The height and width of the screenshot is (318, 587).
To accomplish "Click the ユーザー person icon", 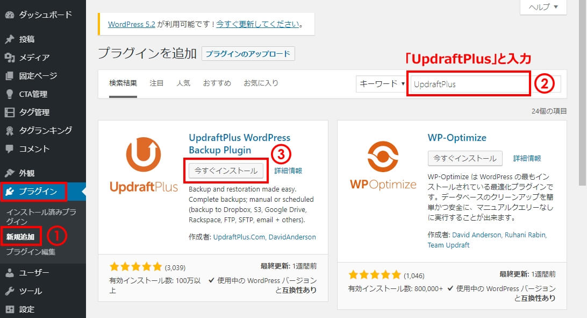I will (x=9, y=273).
